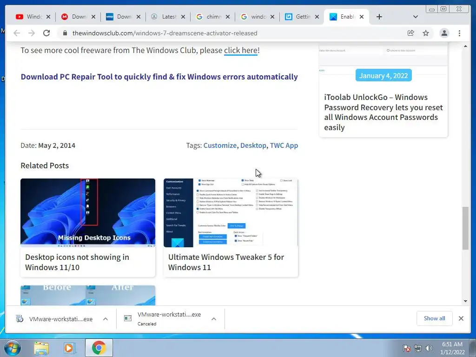Image resolution: width=476 pixels, height=357 pixels.
Task: Switch to the Gettin tab
Action: click(x=299, y=17)
